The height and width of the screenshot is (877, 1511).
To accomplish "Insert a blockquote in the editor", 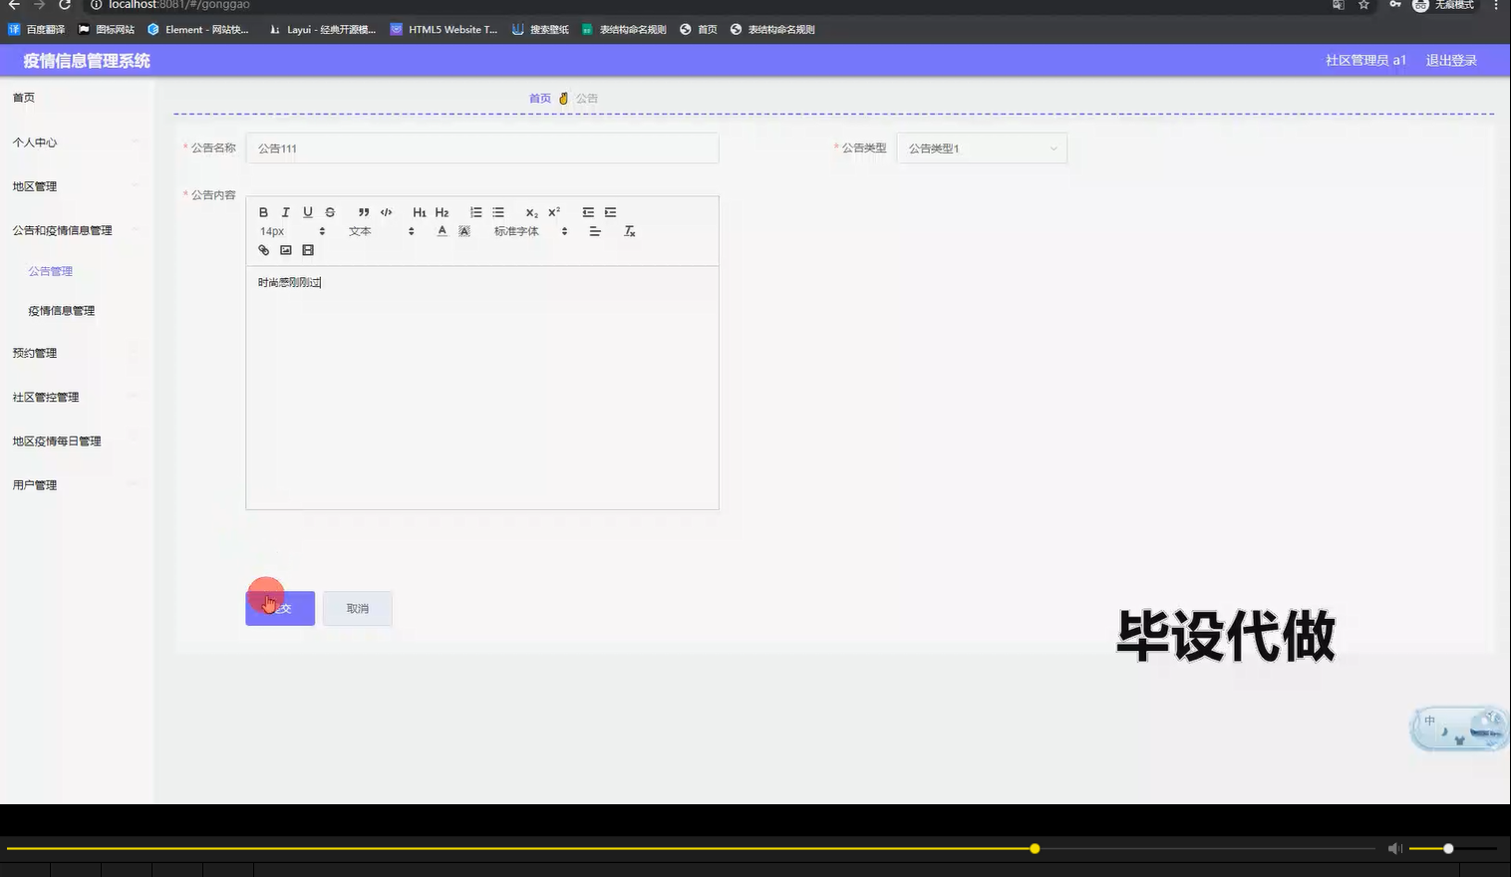I will click(x=363, y=211).
